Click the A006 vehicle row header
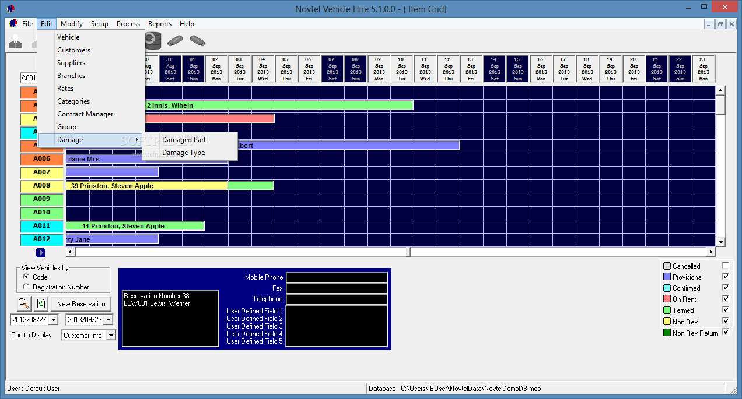 click(x=41, y=159)
